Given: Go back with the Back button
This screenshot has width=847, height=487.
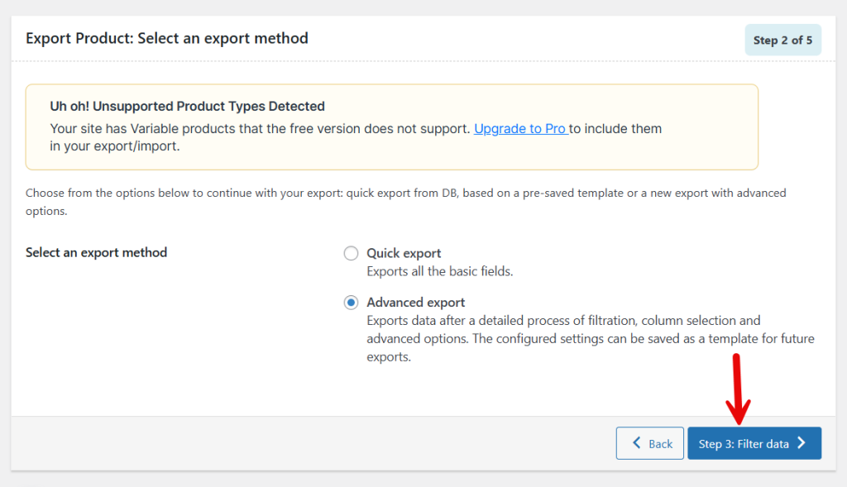Looking at the screenshot, I should (650, 443).
